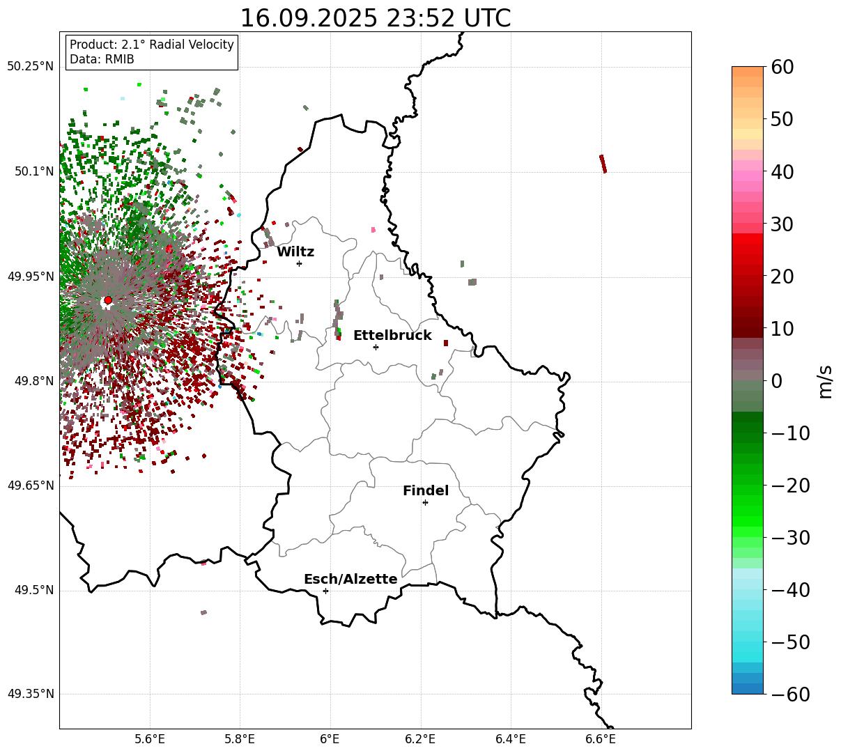Screen dimensions: 841x753
Task: Click the "Product: 2.1° Radial Velocity" line
Action: click(152, 45)
